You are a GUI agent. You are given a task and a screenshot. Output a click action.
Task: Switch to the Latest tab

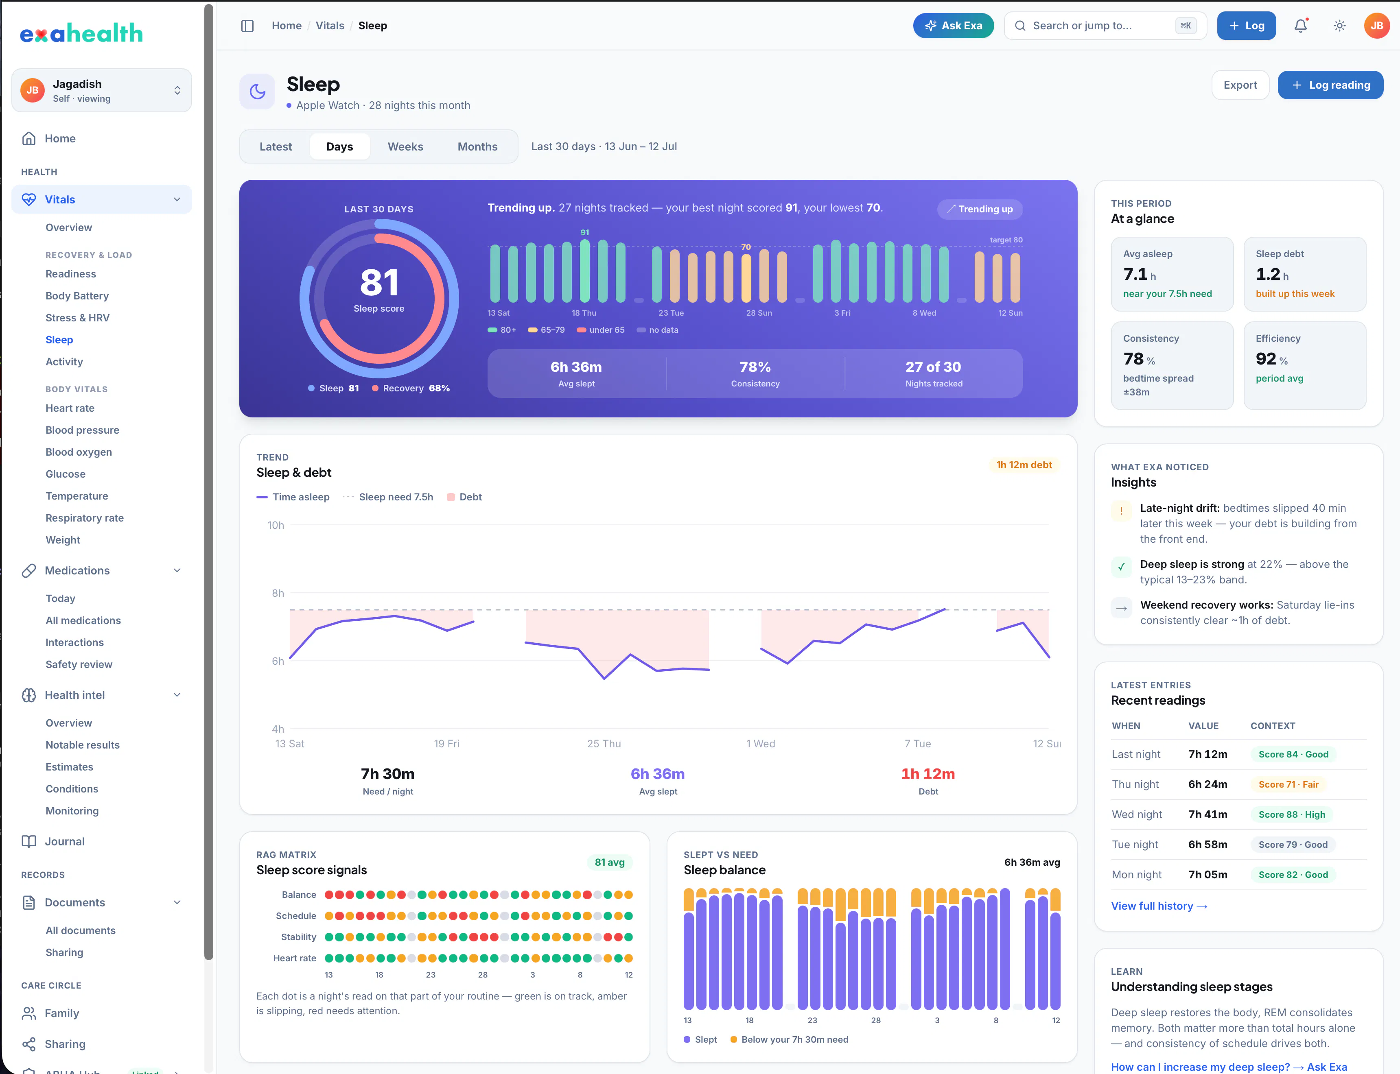point(276,146)
